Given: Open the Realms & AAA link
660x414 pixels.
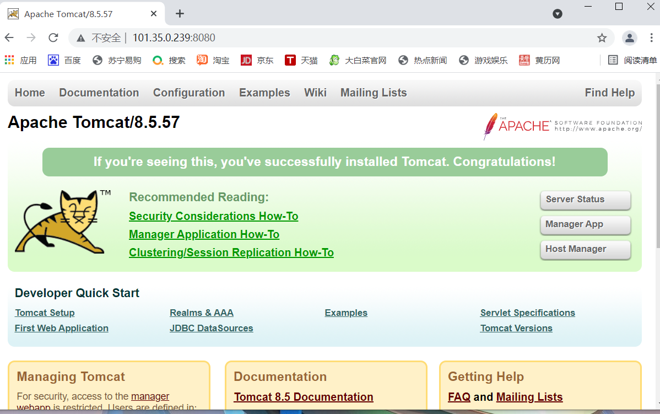Looking at the screenshot, I should [202, 313].
